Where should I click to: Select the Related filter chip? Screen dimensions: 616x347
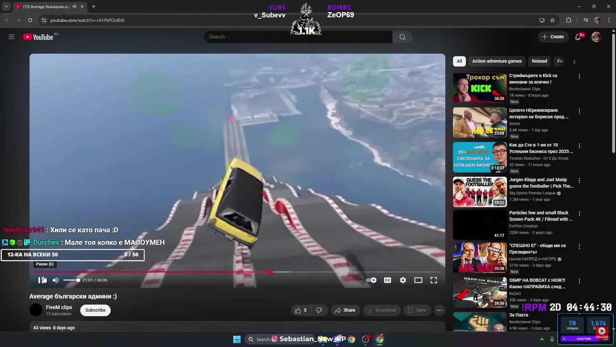tap(539, 61)
